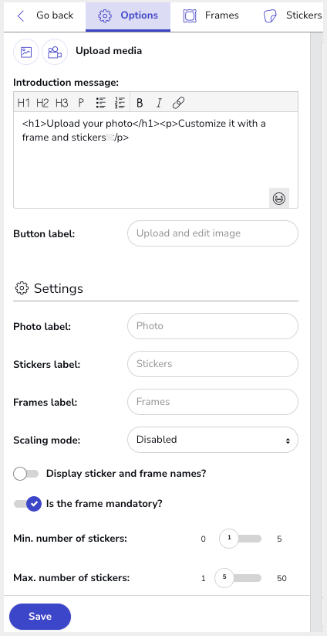Insert a hyperlink in the message
This screenshot has width=327, height=636.
[178, 103]
